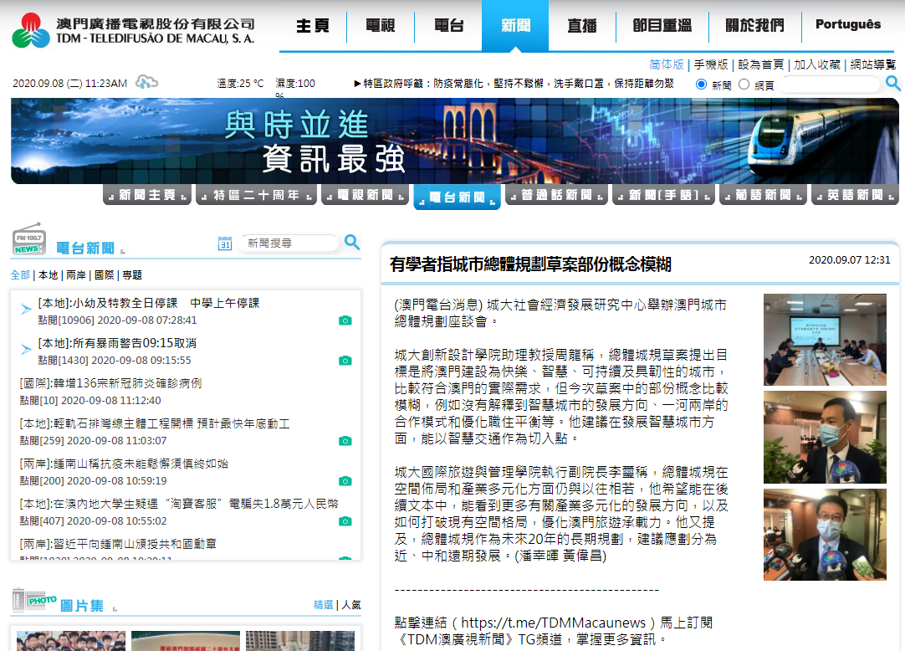Viewport: 905px width, 651px height.
Task: Filter news by 國際 category
Action: [x=104, y=275]
